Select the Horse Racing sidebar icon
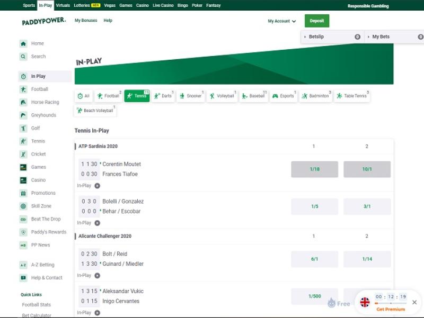Viewport: 424px width, 318px height. (23, 102)
